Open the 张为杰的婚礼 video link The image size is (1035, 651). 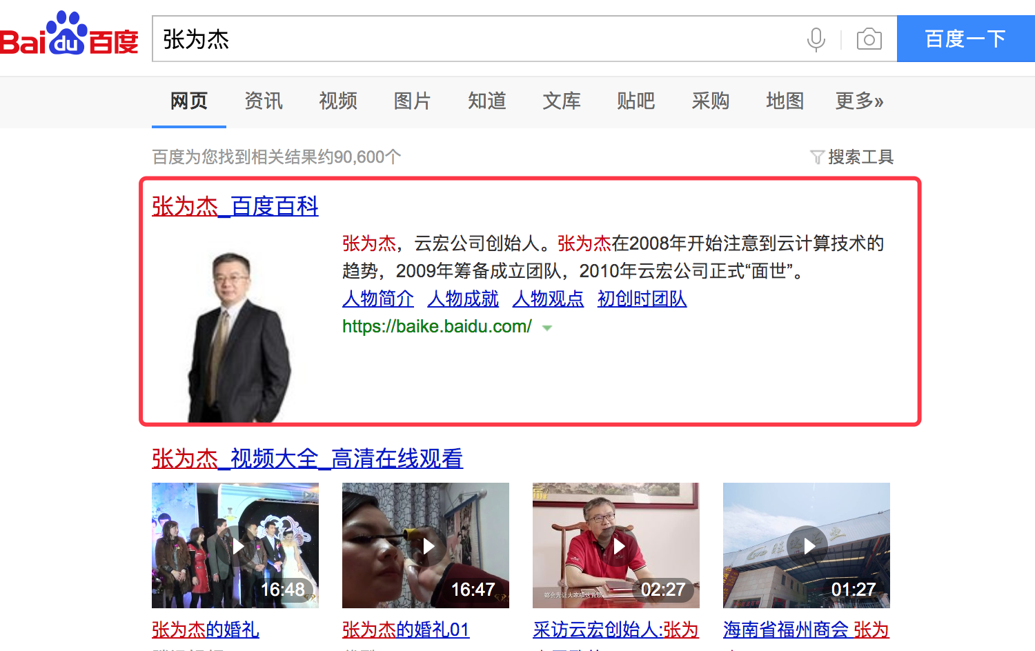point(206,630)
